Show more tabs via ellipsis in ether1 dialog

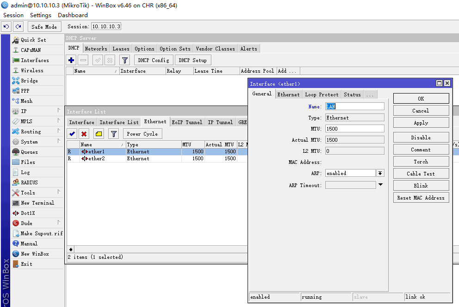pyautogui.click(x=370, y=94)
